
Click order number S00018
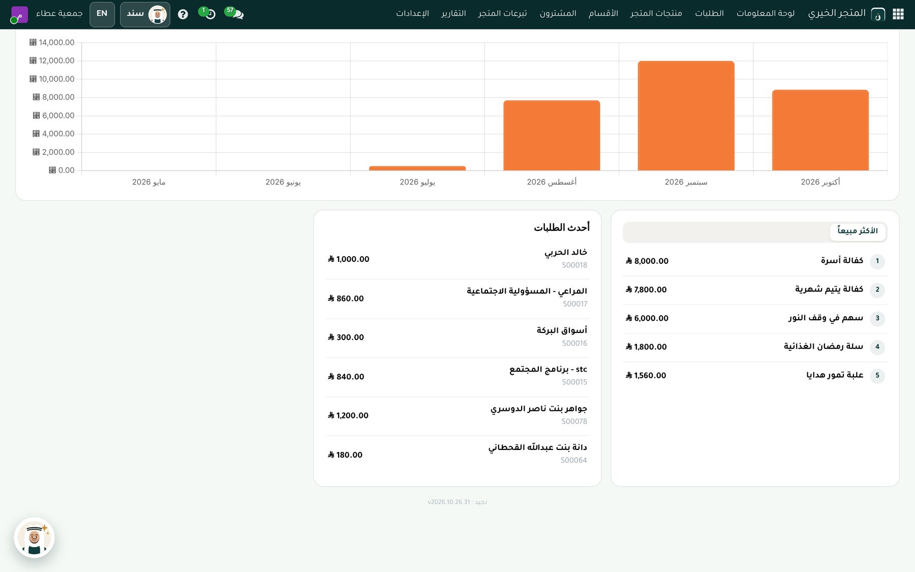point(574,265)
